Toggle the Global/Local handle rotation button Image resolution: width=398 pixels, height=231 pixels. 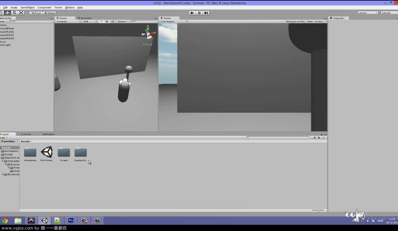click(x=49, y=13)
